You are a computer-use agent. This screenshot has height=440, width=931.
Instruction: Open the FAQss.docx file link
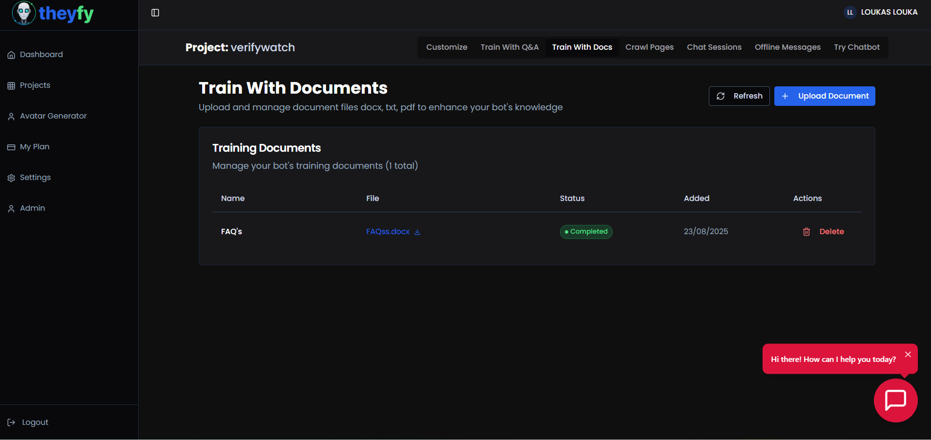[x=388, y=232]
